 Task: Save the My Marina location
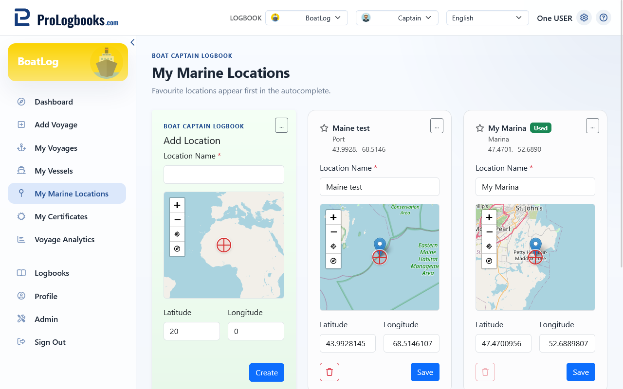(x=581, y=372)
